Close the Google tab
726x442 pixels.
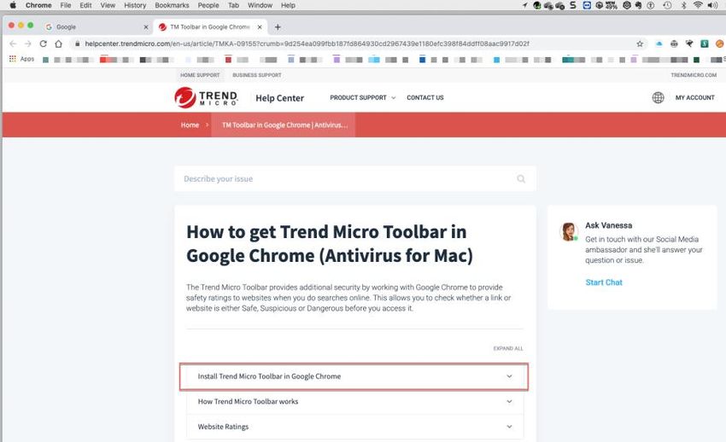146,26
